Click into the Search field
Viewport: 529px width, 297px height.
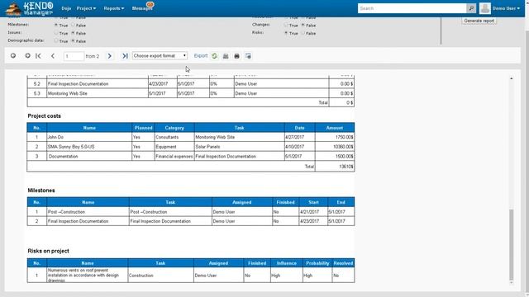click(412, 8)
